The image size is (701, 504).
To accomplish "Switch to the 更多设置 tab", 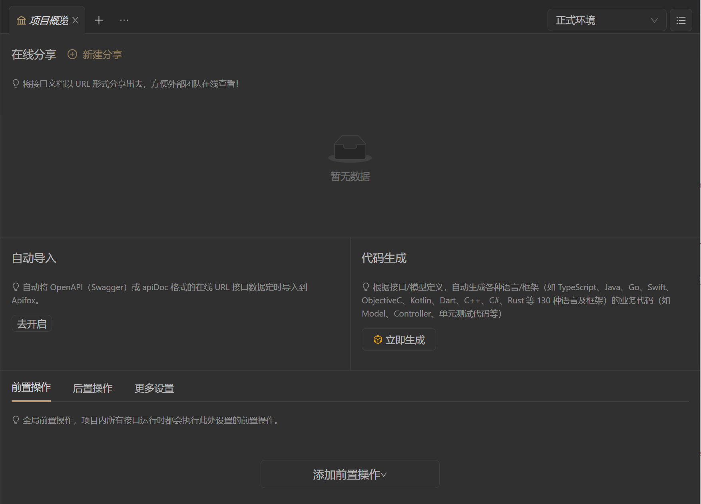I will (x=154, y=388).
